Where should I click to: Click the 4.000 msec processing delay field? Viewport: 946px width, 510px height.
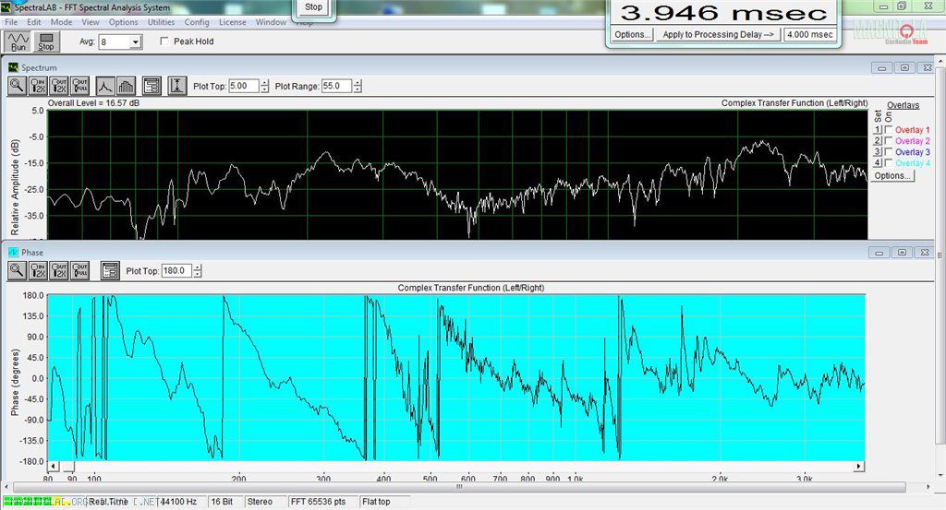[x=809, y=35]
